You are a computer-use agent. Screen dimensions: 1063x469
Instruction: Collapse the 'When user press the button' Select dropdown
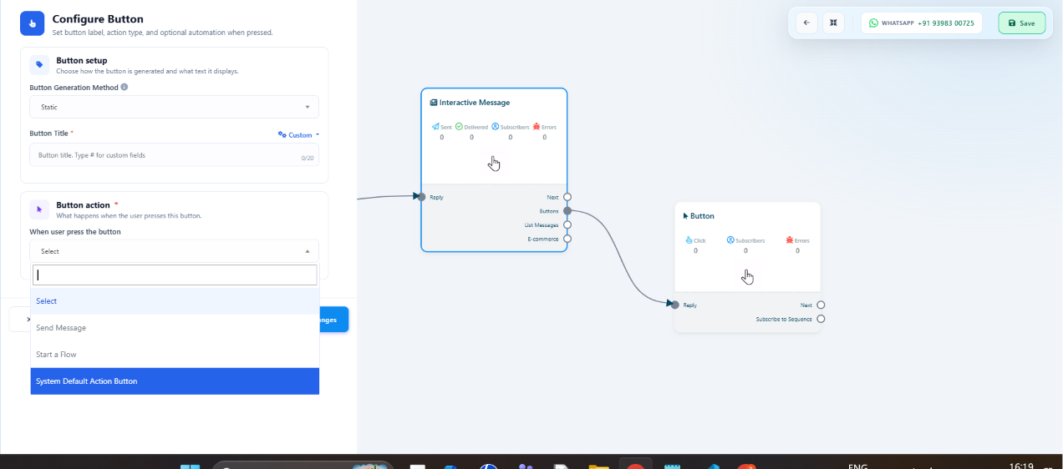point(174,251)
